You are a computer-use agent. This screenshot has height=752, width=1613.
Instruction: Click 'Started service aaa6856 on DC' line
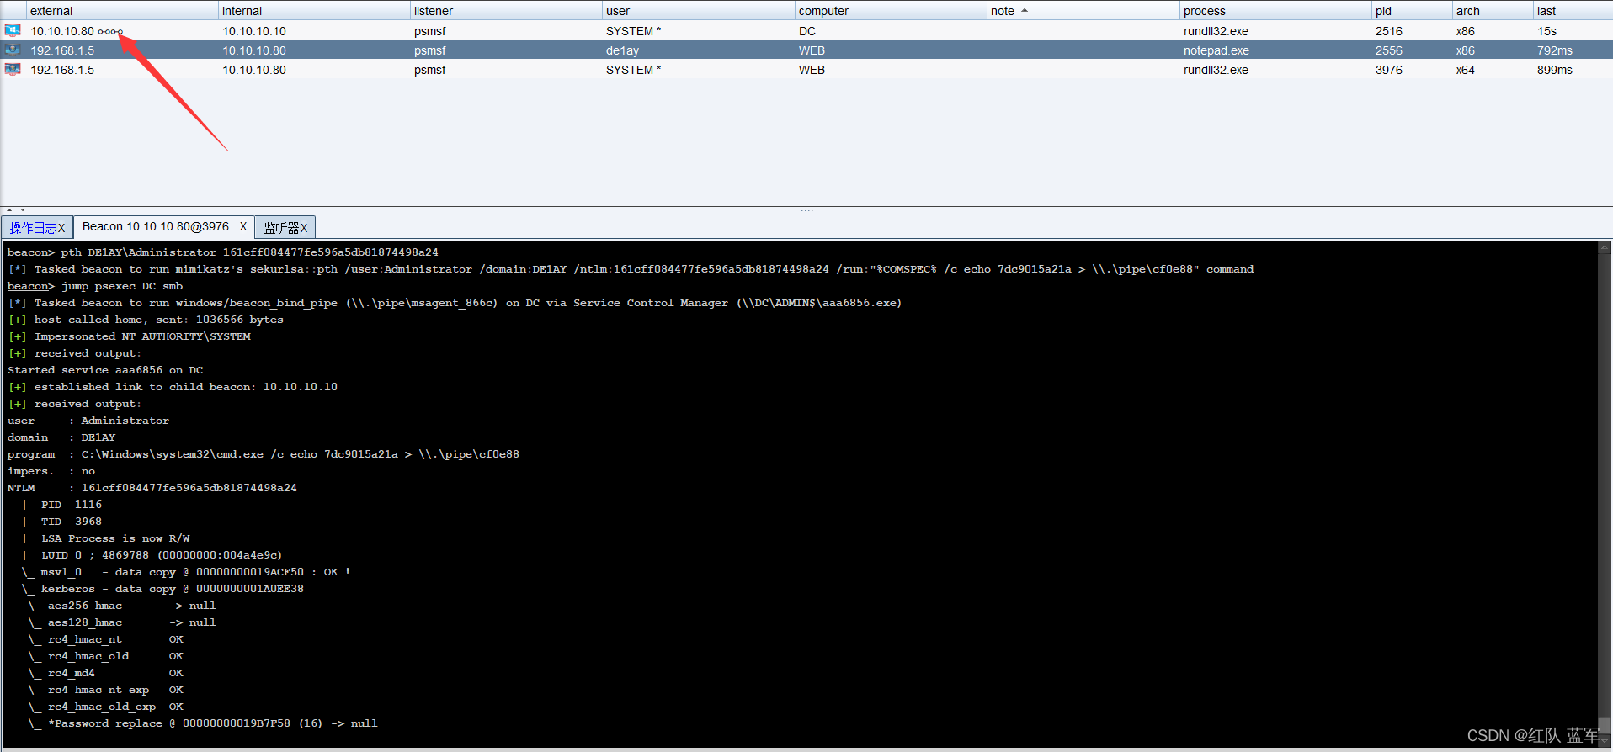point(105,370)
